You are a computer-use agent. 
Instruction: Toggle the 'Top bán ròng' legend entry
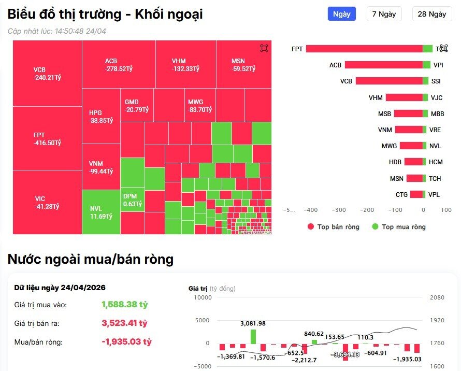coord(333,226)
